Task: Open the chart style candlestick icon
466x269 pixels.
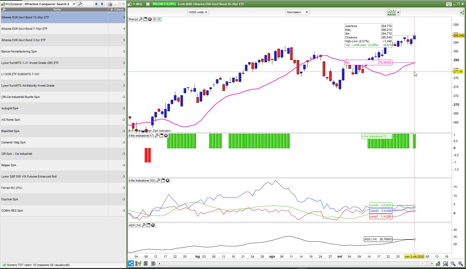Action: (x=138, y=263)
